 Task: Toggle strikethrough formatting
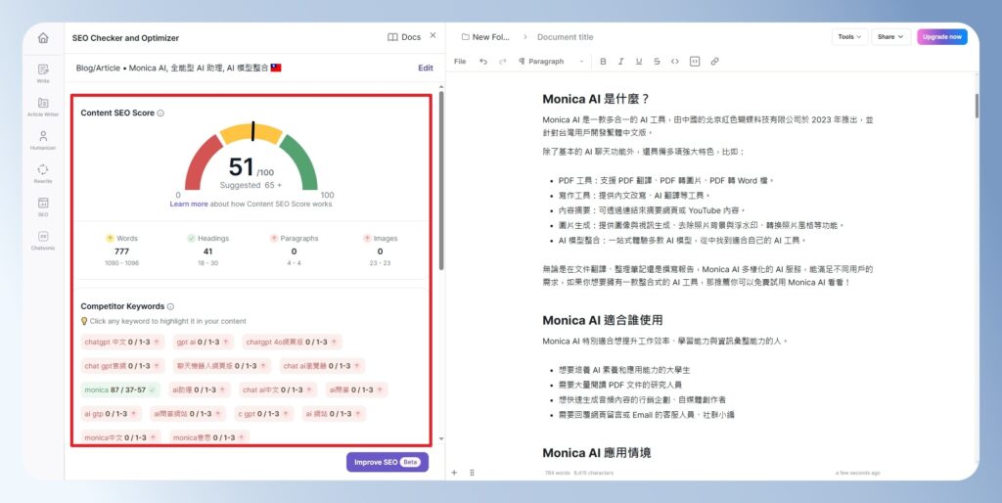(x=657, y=62)
